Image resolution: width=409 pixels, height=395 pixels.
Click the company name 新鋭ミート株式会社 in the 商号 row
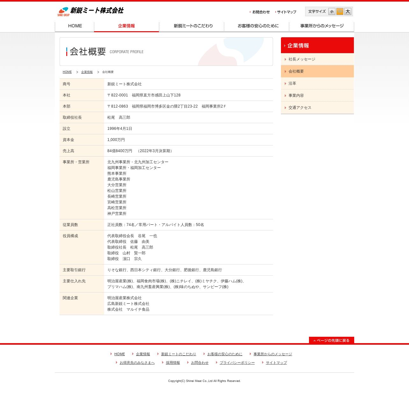click(x=125, y=84)
